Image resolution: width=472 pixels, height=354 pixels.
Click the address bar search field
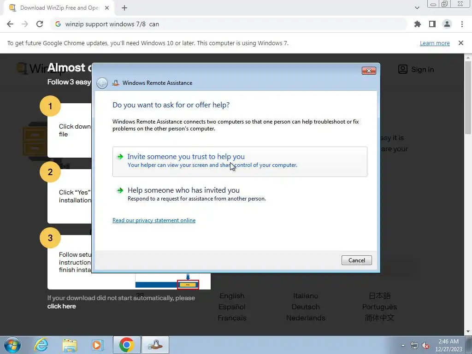[229, 24]
